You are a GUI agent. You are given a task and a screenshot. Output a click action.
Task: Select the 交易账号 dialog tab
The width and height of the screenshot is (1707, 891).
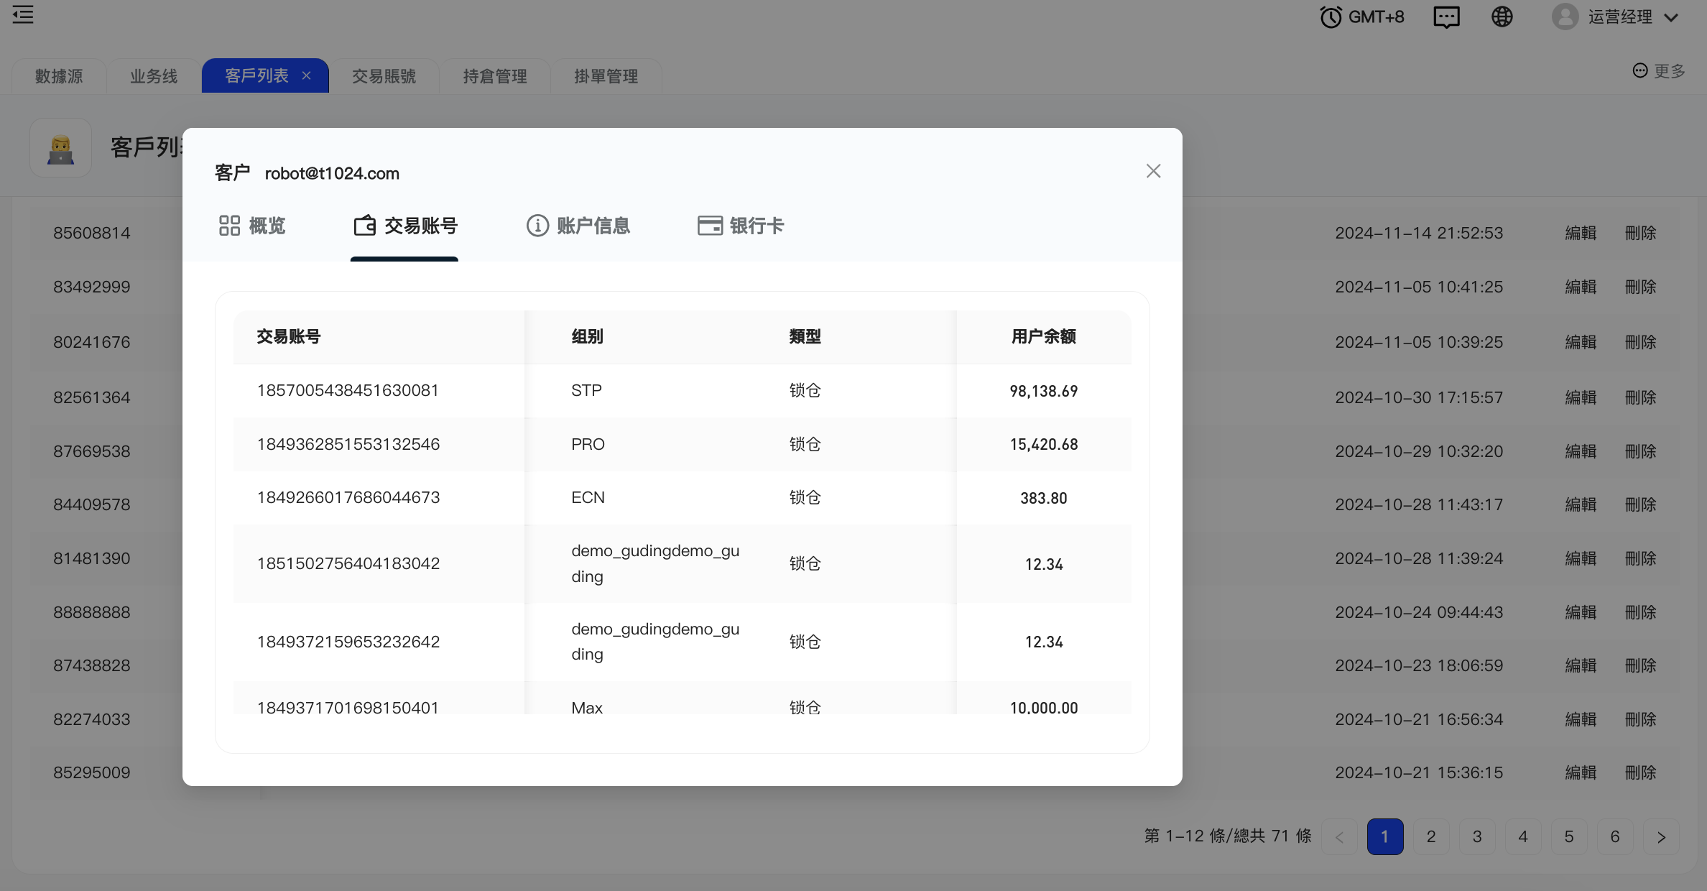405,226
